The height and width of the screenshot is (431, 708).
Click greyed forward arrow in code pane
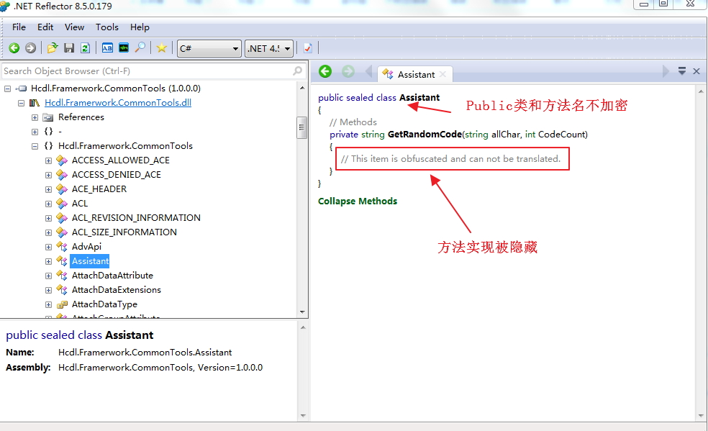[x=348, y=71]
